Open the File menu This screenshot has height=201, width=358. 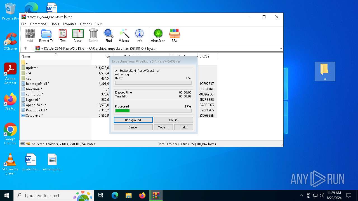[x=24, y=24]
